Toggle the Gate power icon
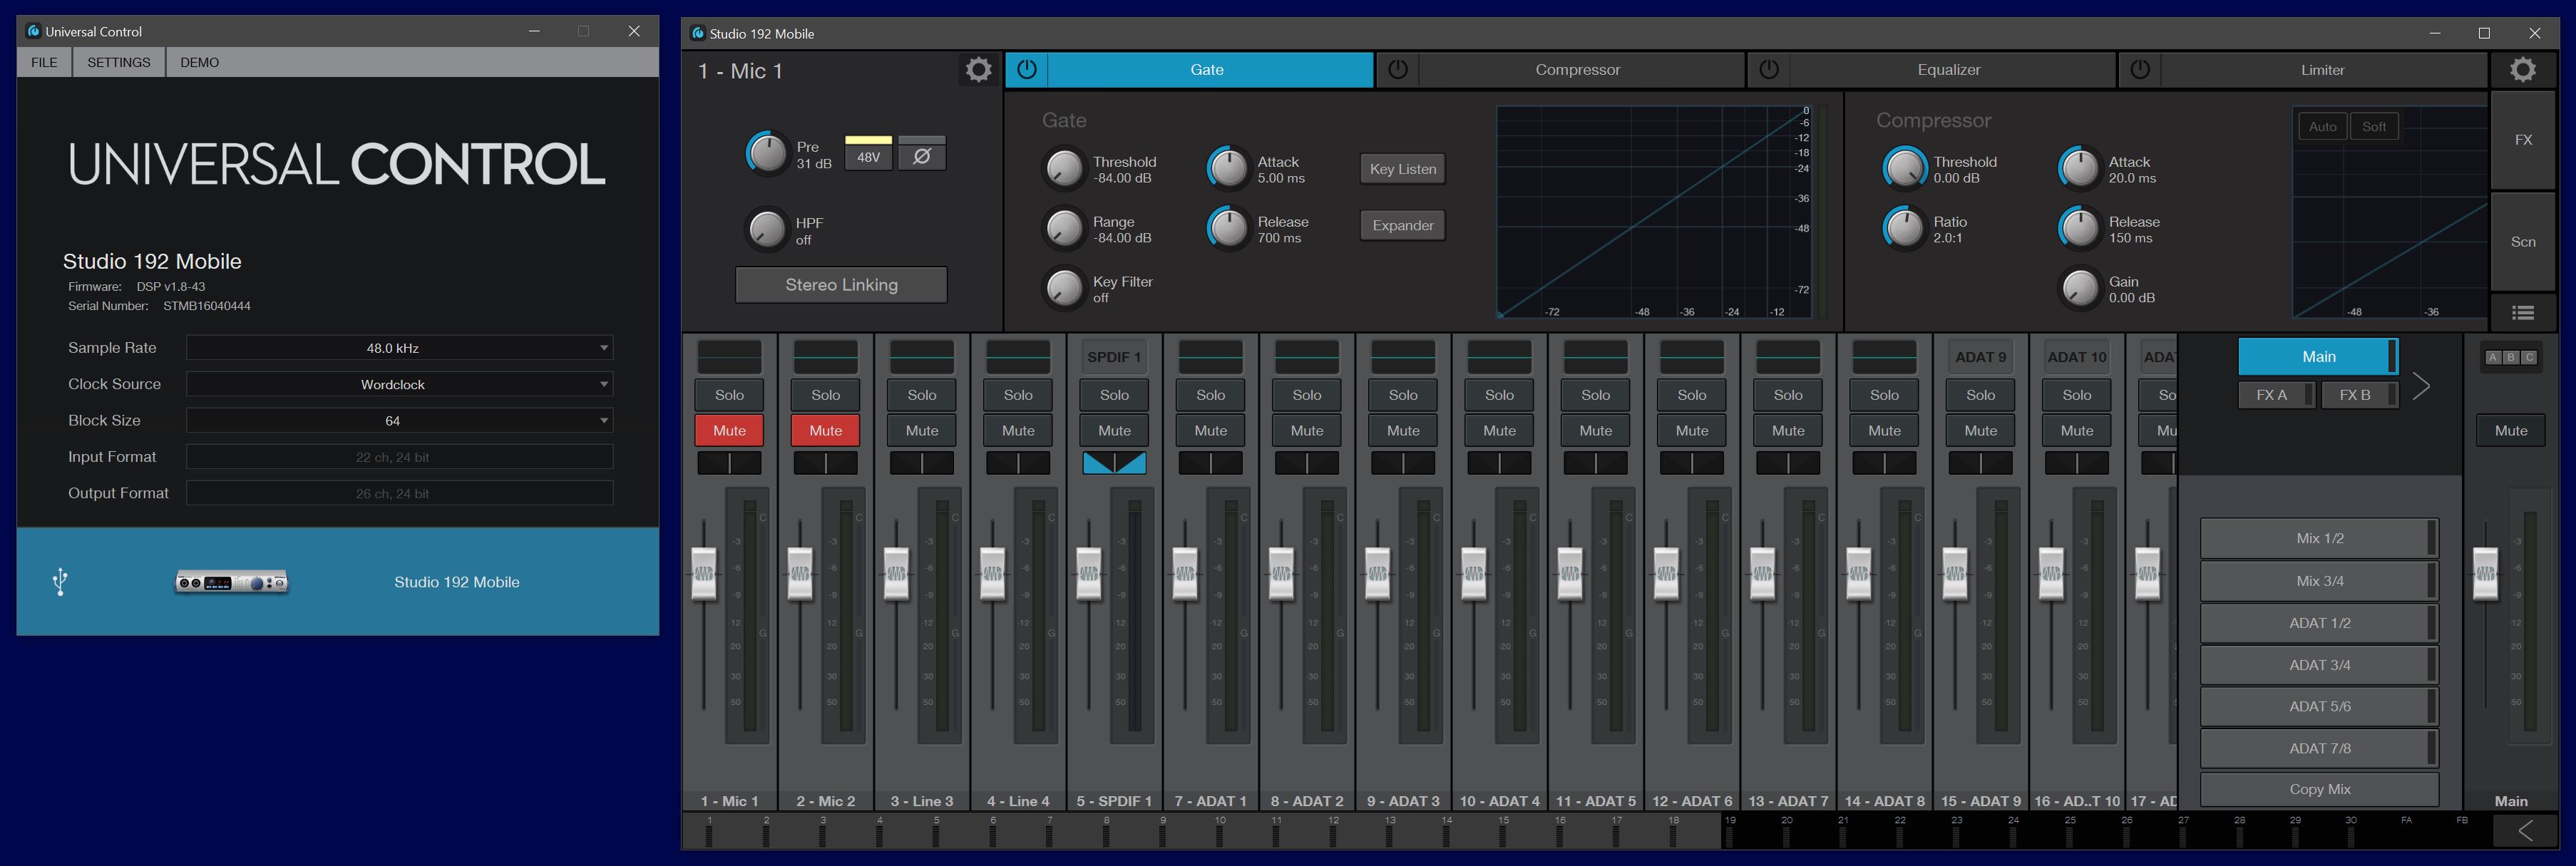Screen dimensions: 2576x866 click(x=1026, y=70)
